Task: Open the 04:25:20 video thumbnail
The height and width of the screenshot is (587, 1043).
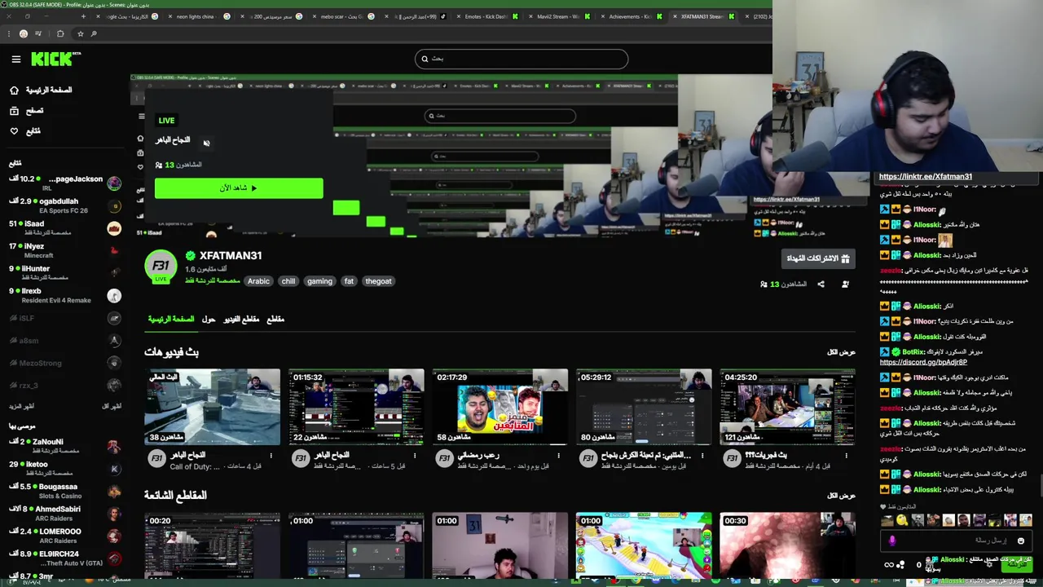Action: pyautogui.click(x=788, y=407)
